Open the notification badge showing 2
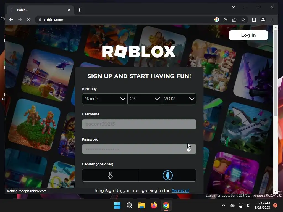283x212 pixels. (x=275, y=205)
